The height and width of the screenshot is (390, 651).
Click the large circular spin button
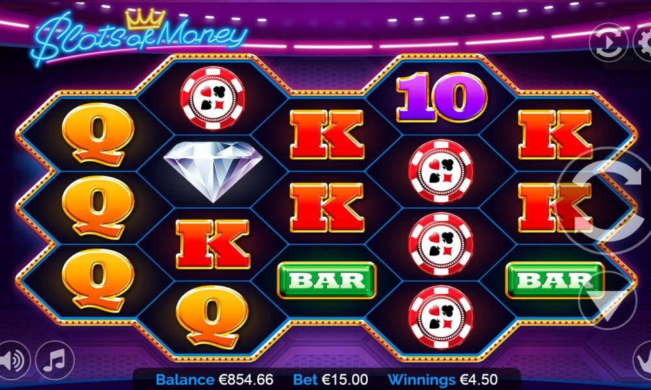pos(605,200)
